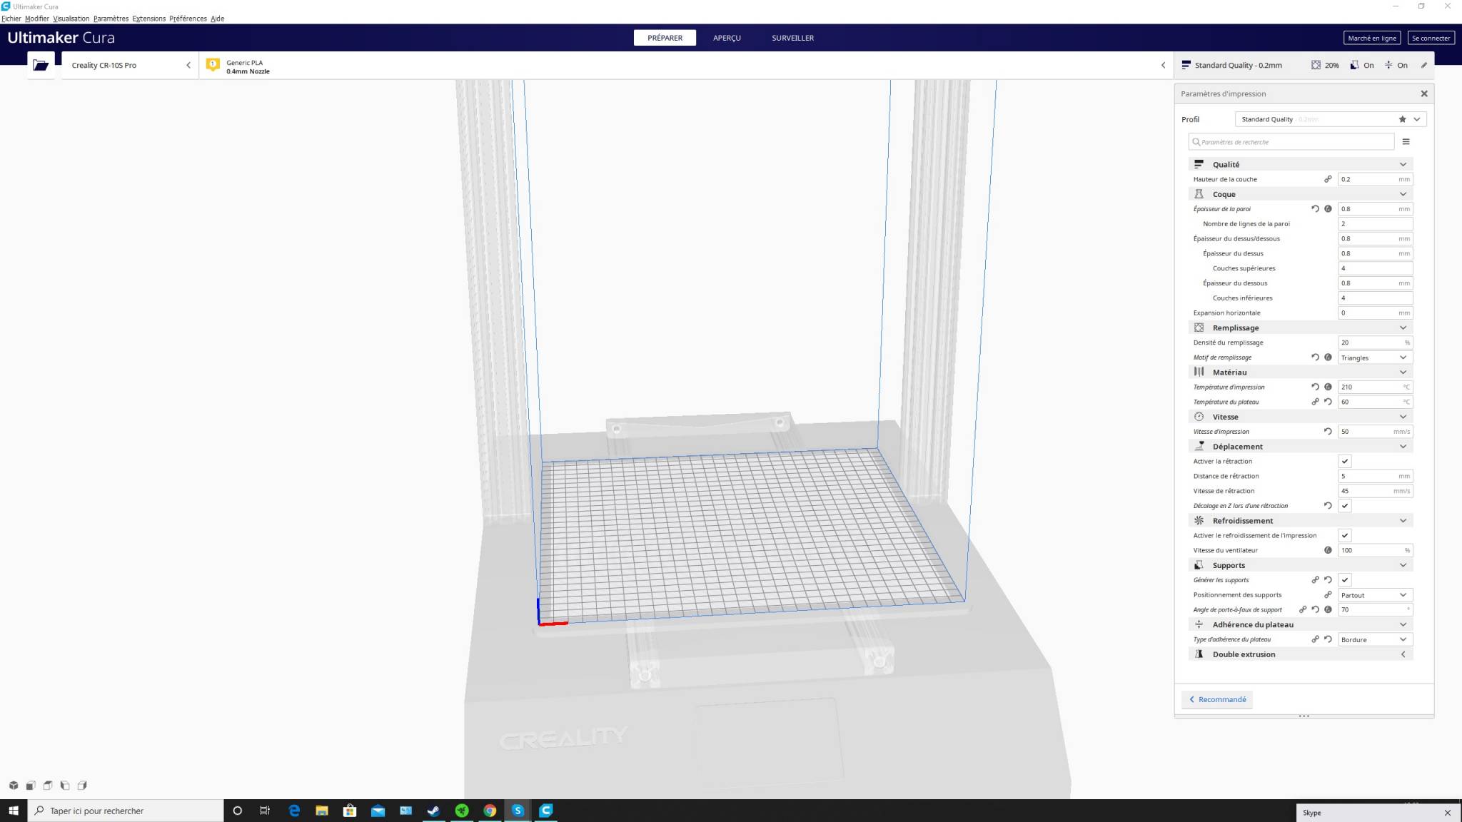Viewport: 1462px width, 822px height.
Task: Click the Paramètres de recherche field
Action: 1291,142
